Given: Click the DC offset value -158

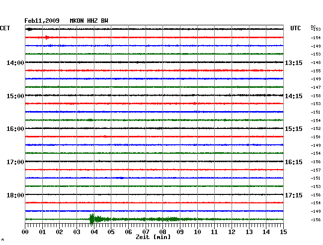Looking at the screenshot, I should tap(316, 96).
